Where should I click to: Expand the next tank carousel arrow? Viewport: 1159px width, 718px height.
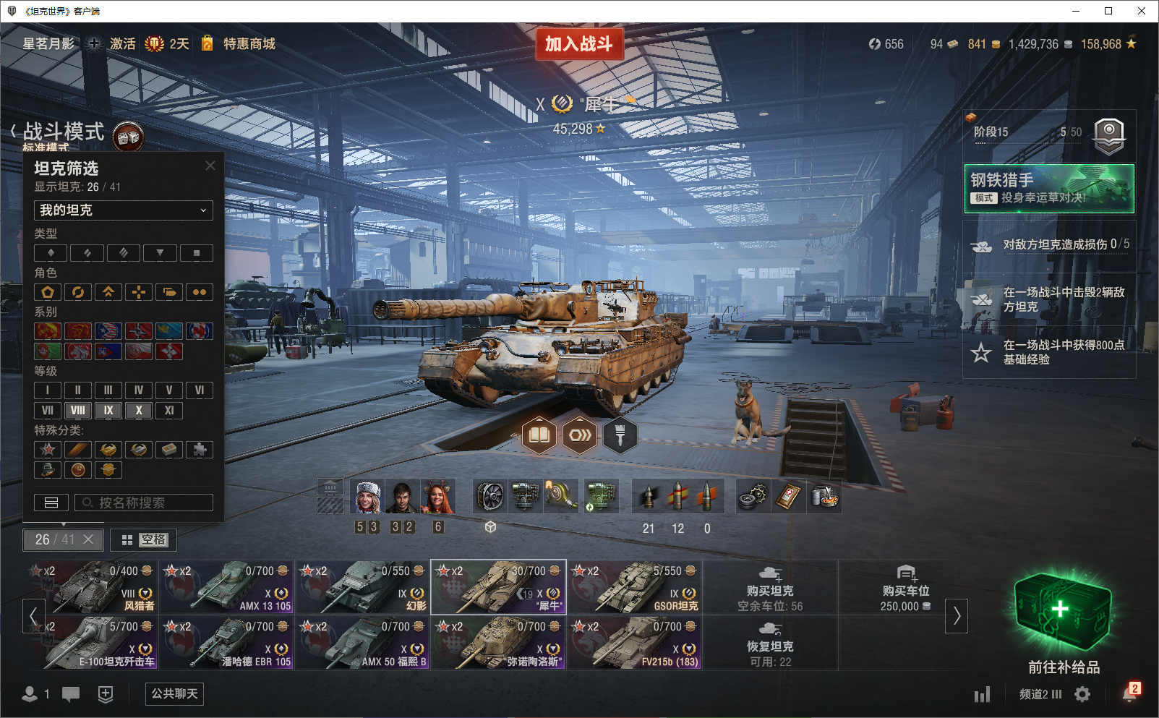tap(957, 616)
